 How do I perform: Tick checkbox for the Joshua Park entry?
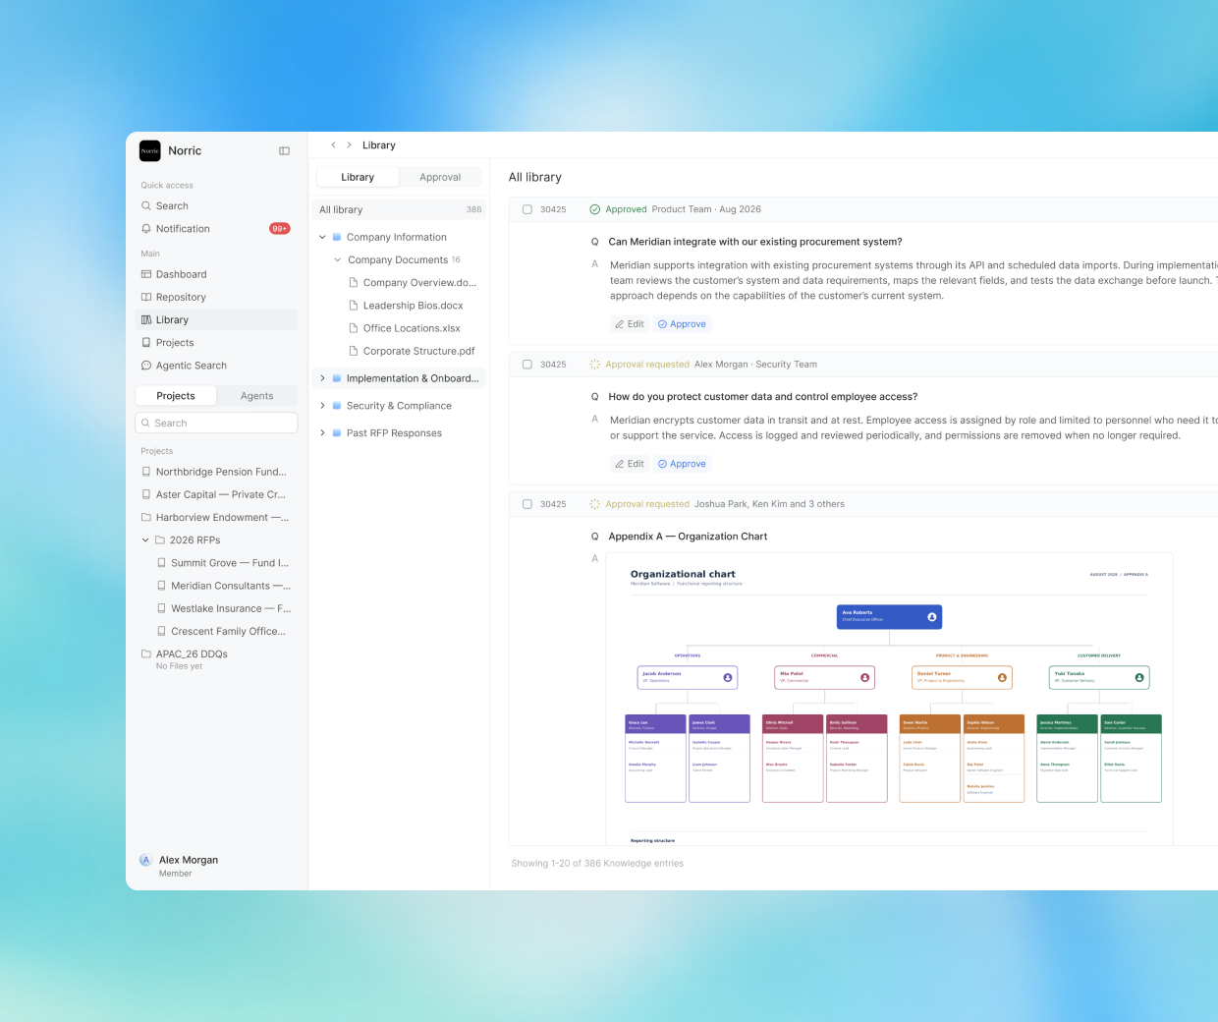(527, 504)
